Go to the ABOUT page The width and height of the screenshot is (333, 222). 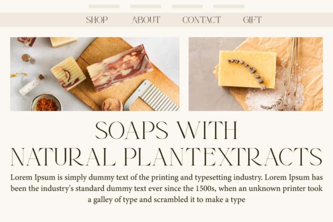(146, 20)
